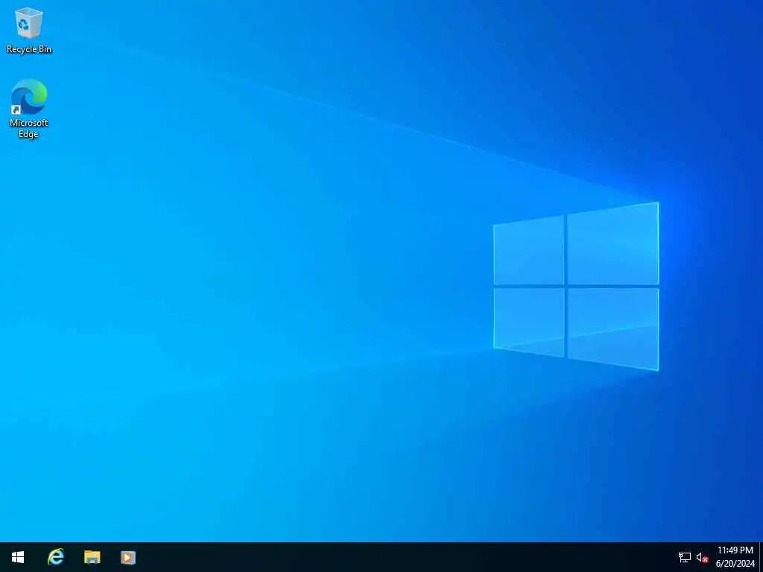The width and height of the screenshot is (763, 572).
Task: Open File Explorer from the taskbar
Action: 92,557
